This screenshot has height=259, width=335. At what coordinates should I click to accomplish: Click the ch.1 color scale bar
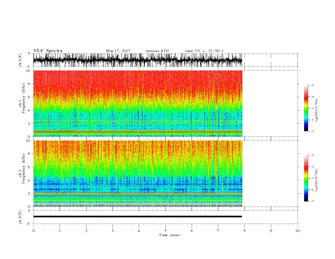(306, 108)
